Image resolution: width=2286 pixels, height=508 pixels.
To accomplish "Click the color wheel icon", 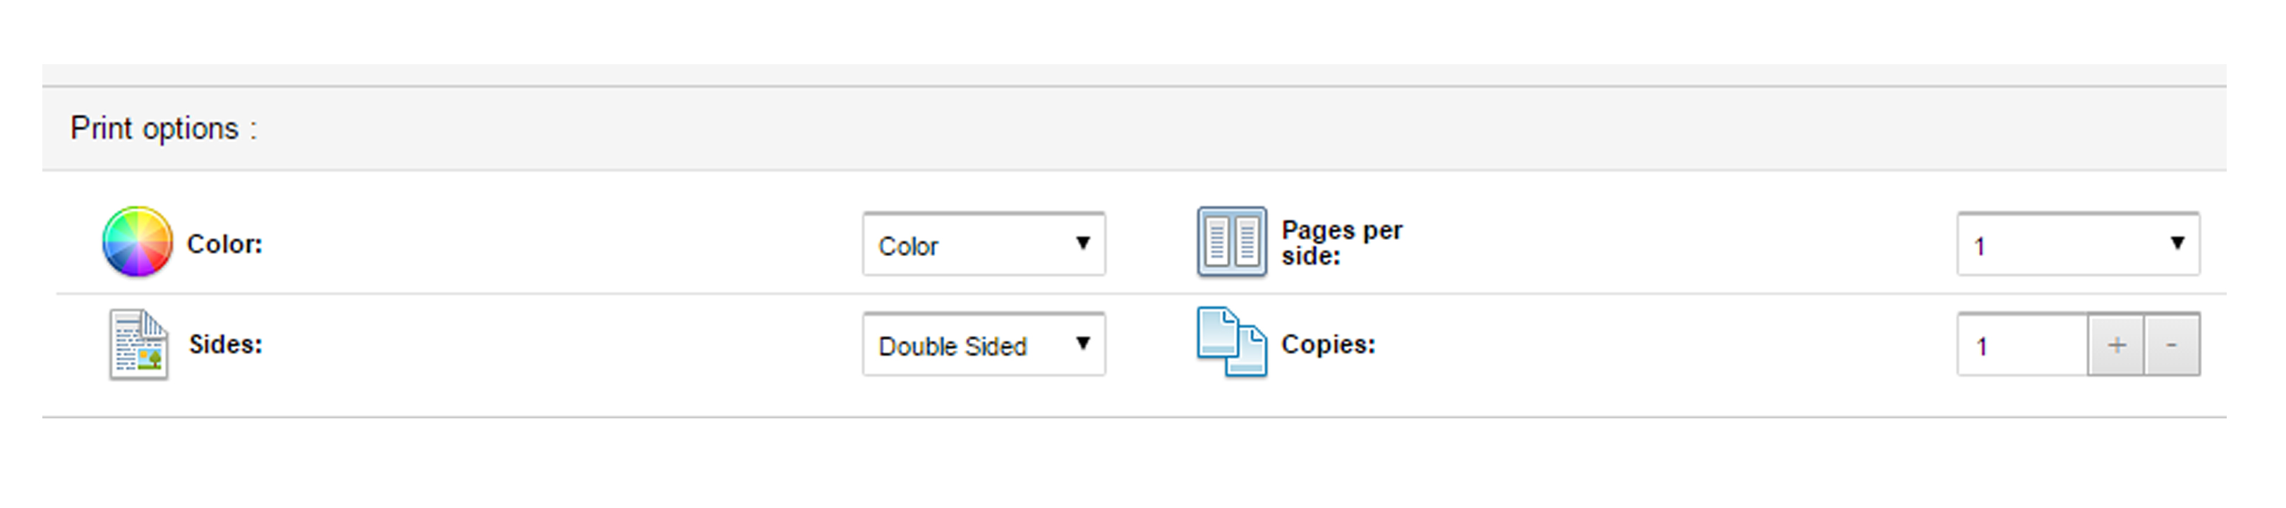I will (137, 243).
